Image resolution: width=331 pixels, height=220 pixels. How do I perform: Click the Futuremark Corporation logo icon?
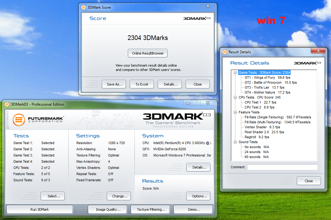coord(19,120)
